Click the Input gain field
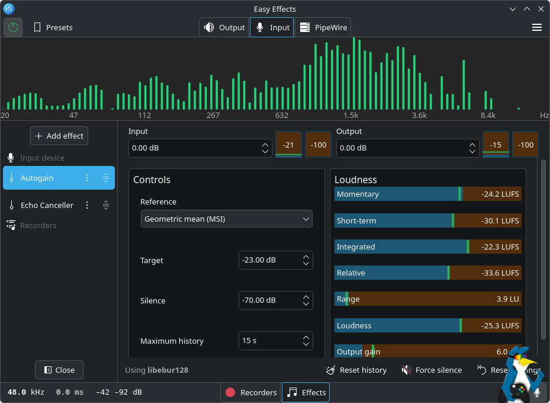 pyautogui.click(x=192, y=148)
